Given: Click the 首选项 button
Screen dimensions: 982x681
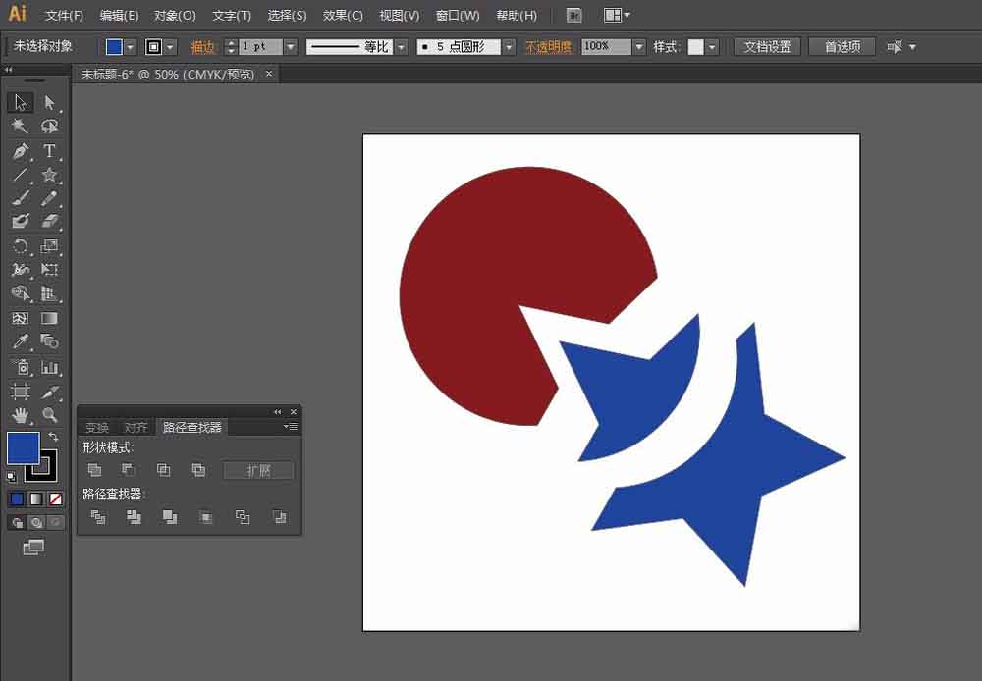Looking at the screenshot, I should [842, 47].
